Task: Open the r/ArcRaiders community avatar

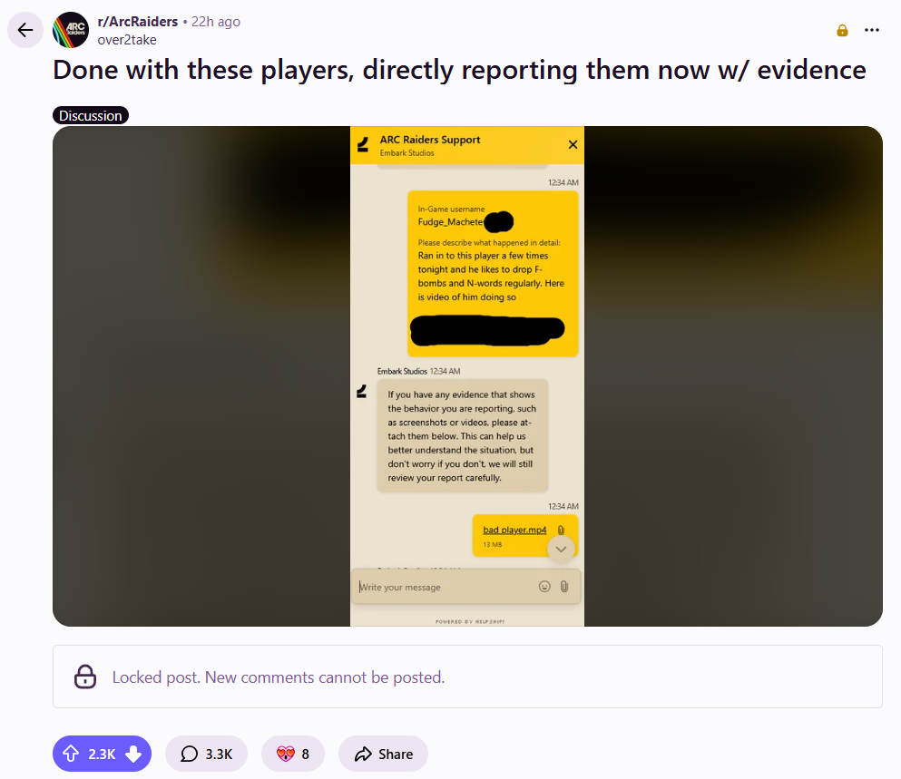Action: coord(71,30)
